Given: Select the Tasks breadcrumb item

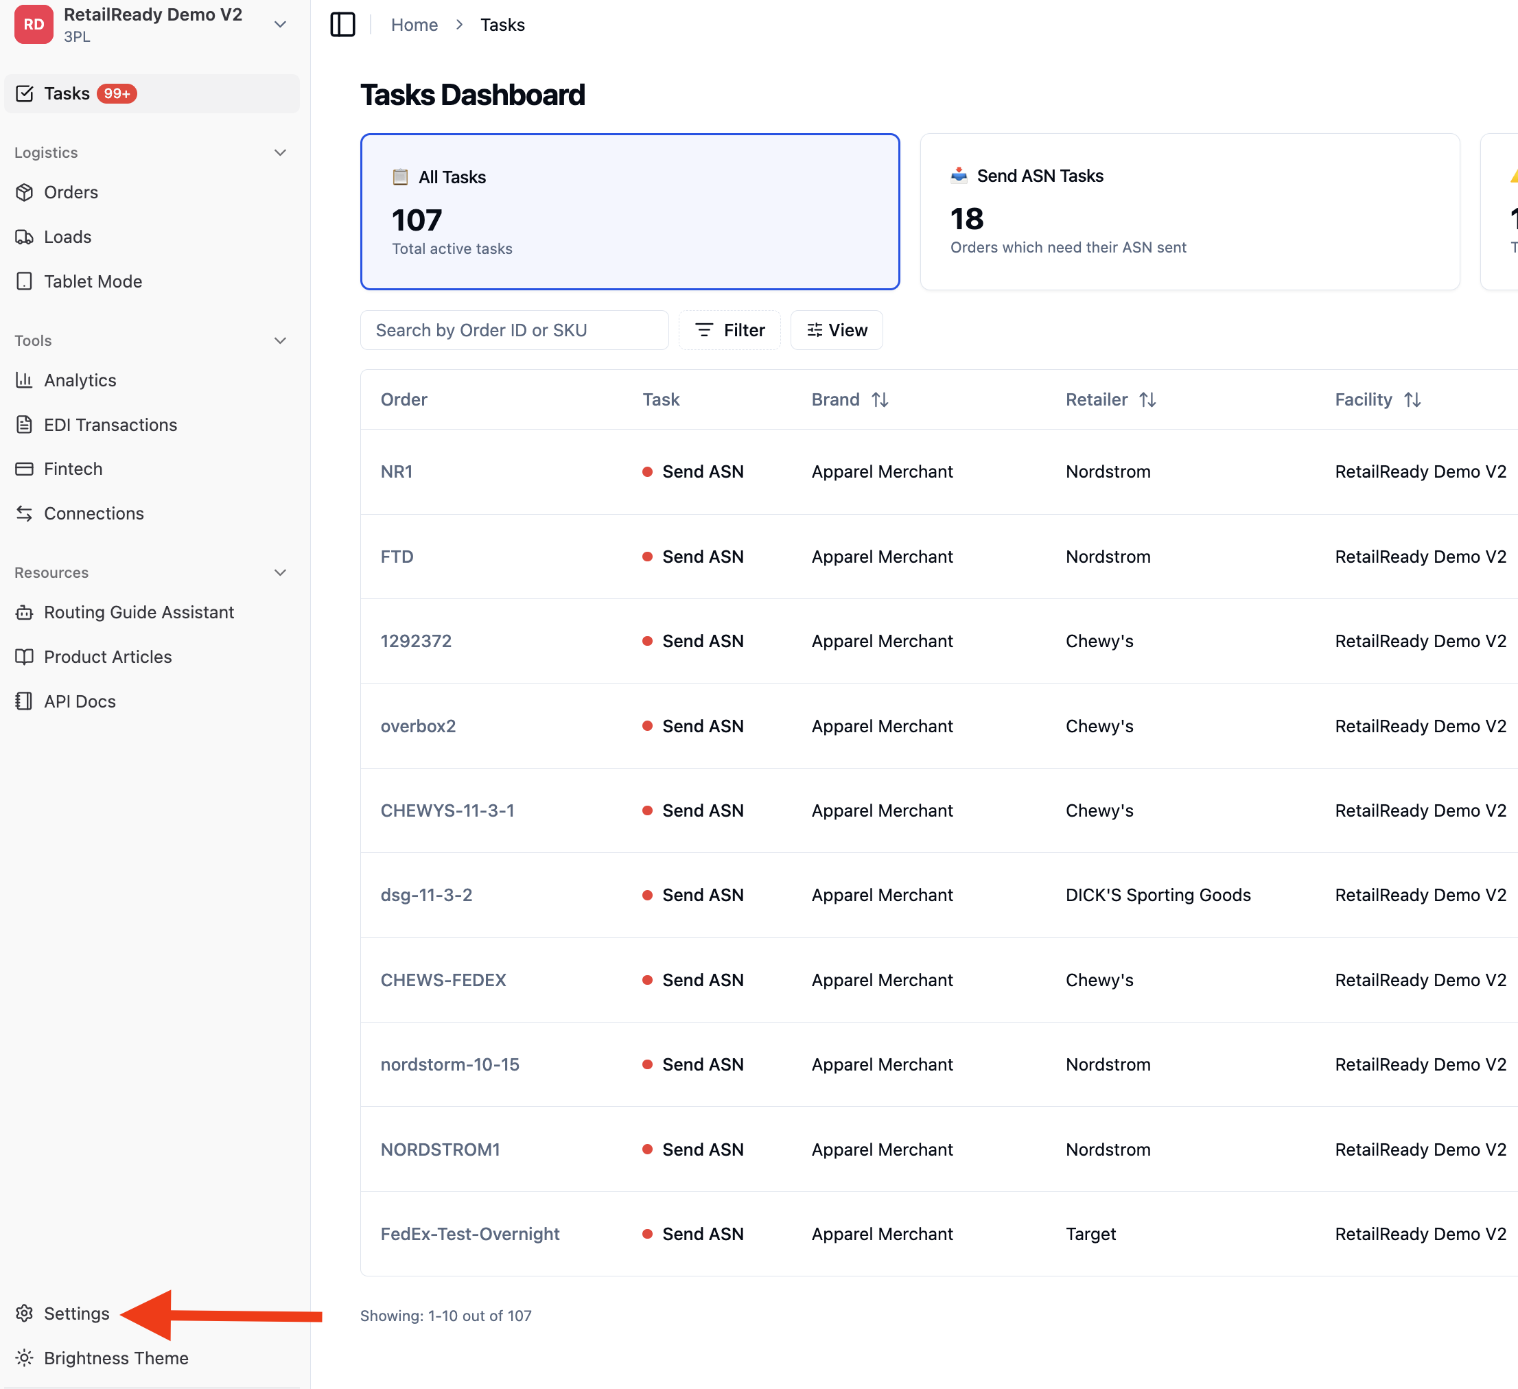Looking at the screenshot, I should (502, 25).
